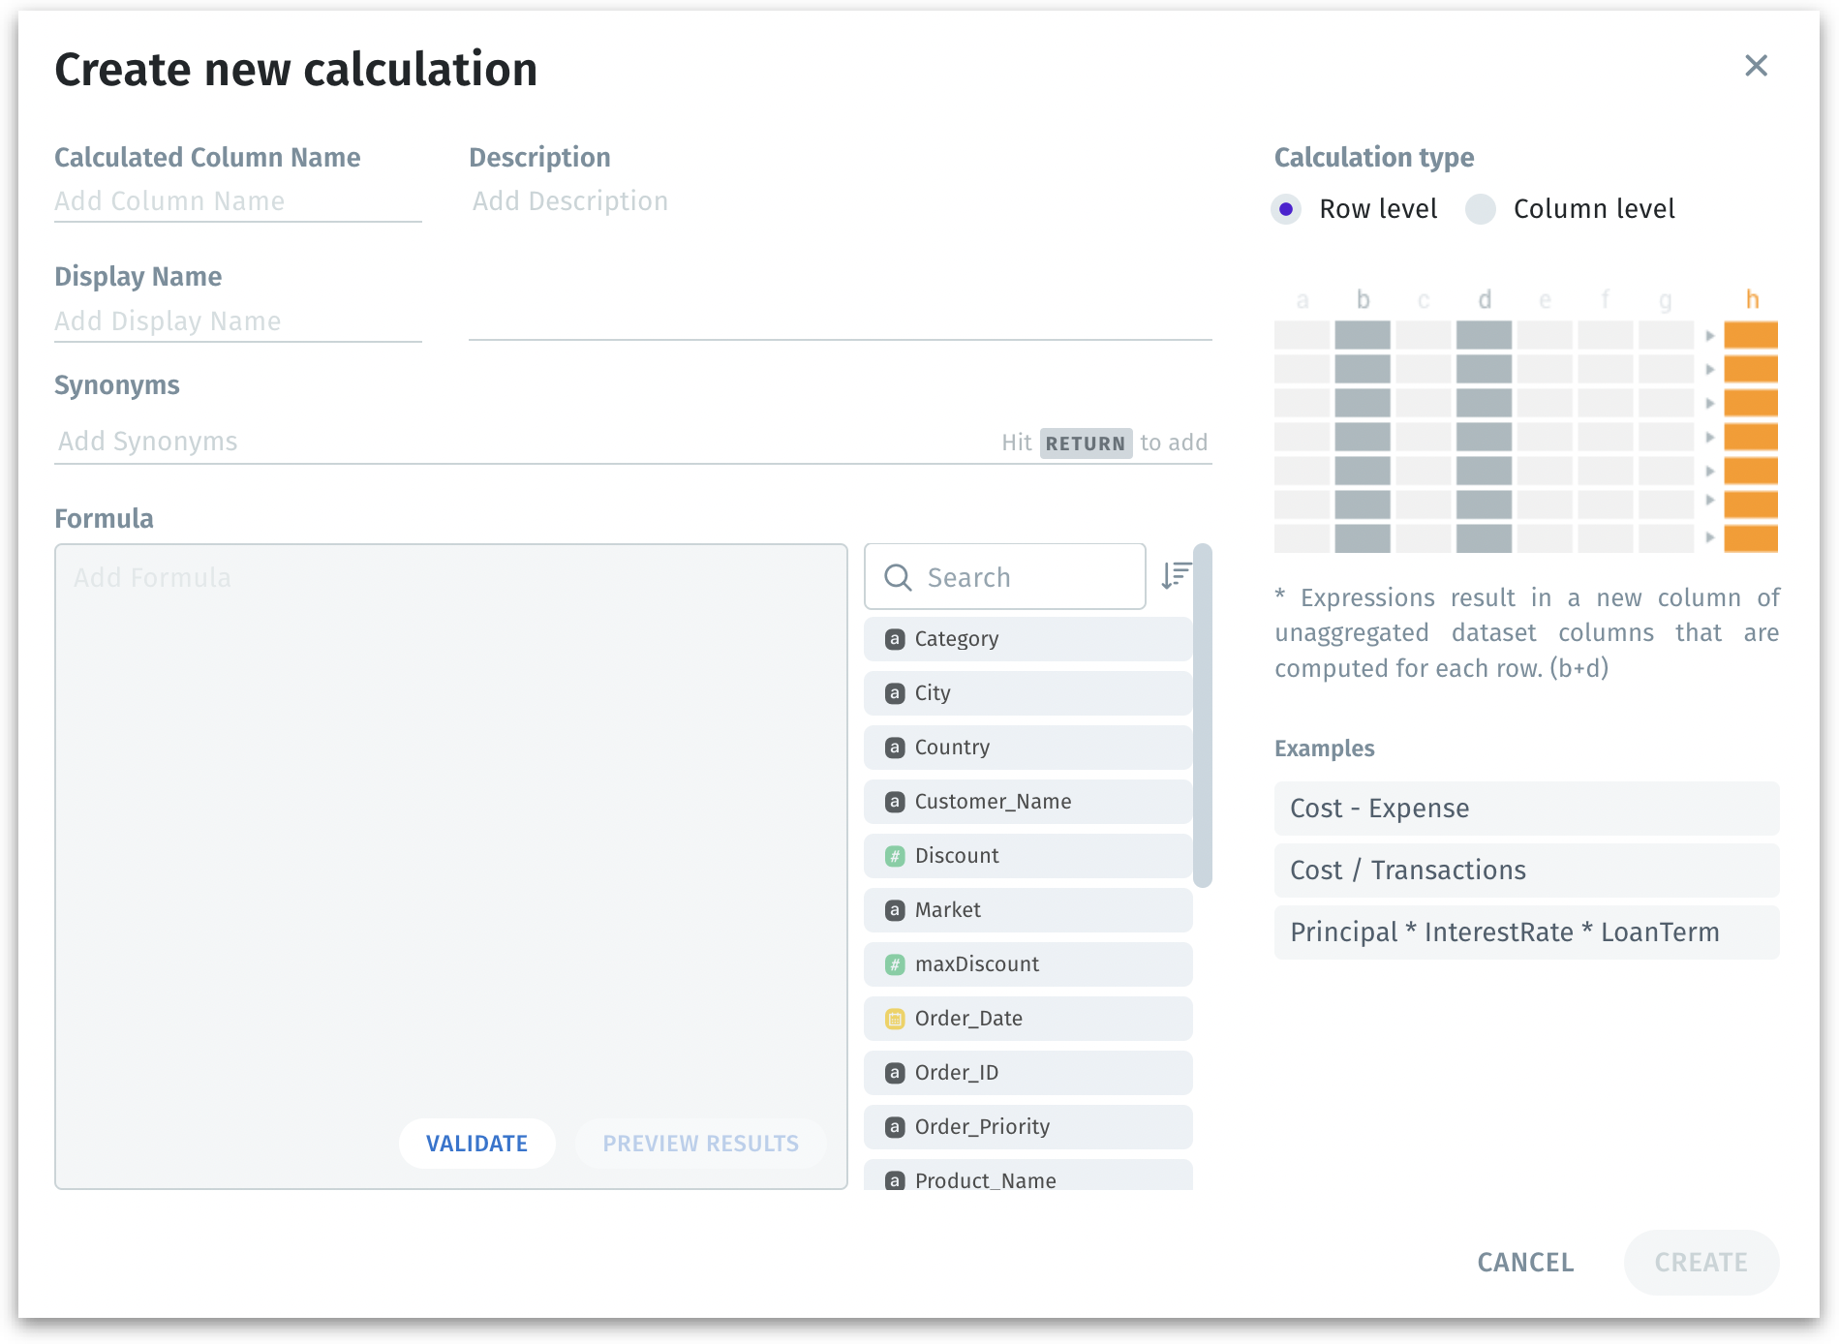This screenshot has height=1344, width=1839.
Task: Click the numeric icon beside Discount
Action: pos(895,856)
